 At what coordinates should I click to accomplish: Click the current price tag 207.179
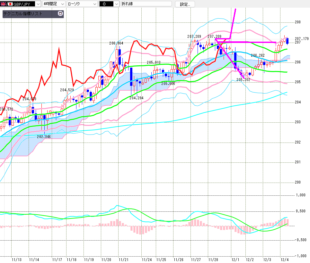(x=301, y=39)
